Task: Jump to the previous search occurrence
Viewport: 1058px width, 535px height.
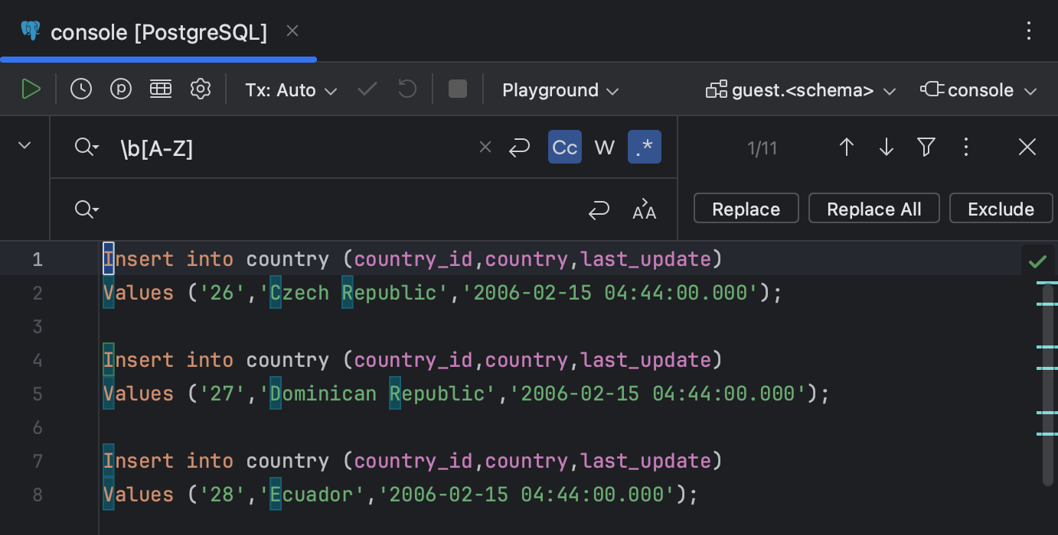Action: pyautogui.click(x=847, y=148)
